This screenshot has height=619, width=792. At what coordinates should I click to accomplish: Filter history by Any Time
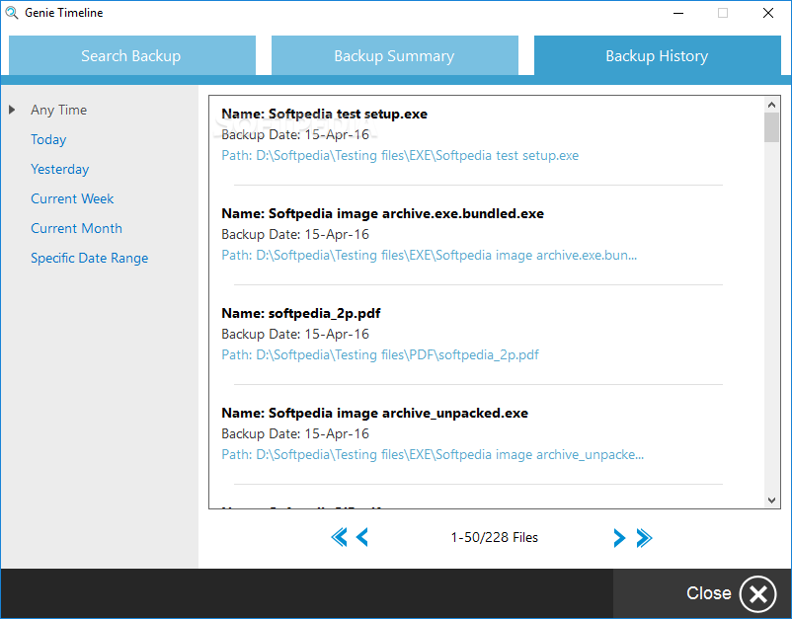[x=58, y=110]
